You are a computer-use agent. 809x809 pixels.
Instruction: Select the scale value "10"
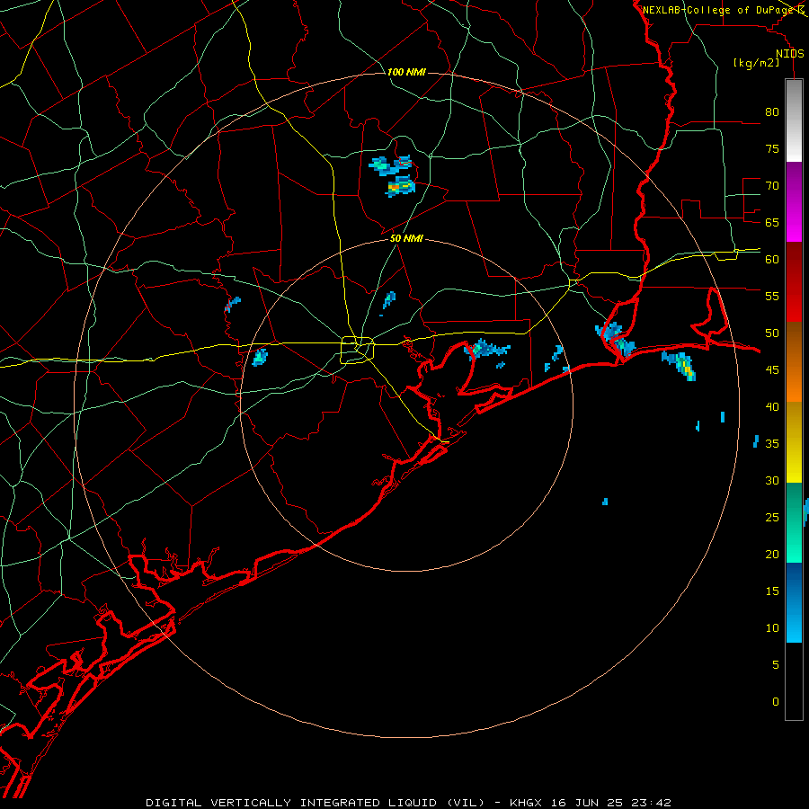(772, 628)
